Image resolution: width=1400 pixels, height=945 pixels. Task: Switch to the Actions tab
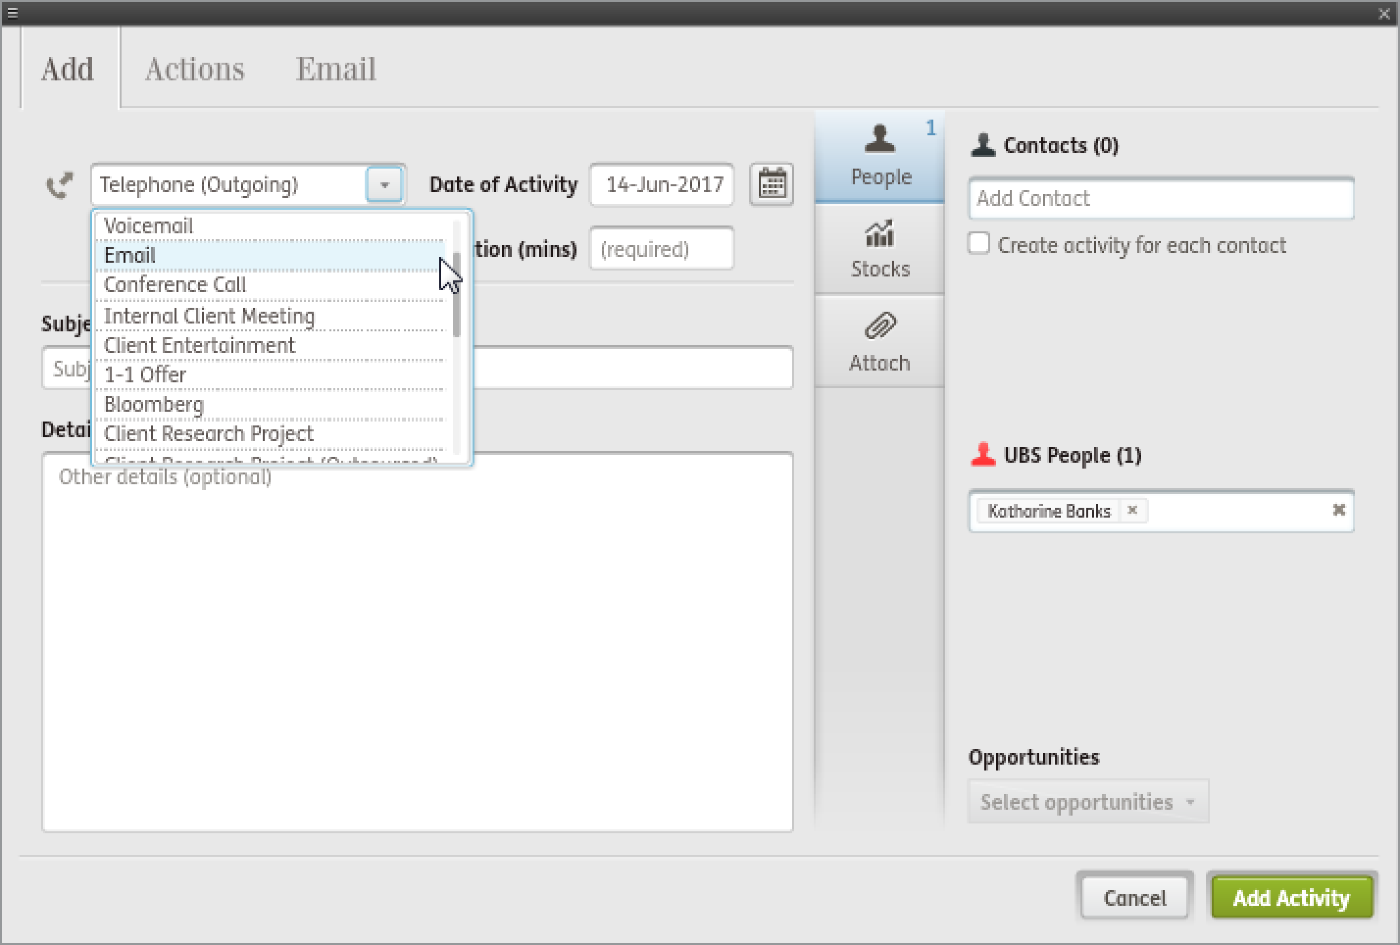195,69
